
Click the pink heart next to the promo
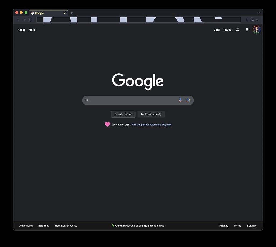click(x=108, y=124)
